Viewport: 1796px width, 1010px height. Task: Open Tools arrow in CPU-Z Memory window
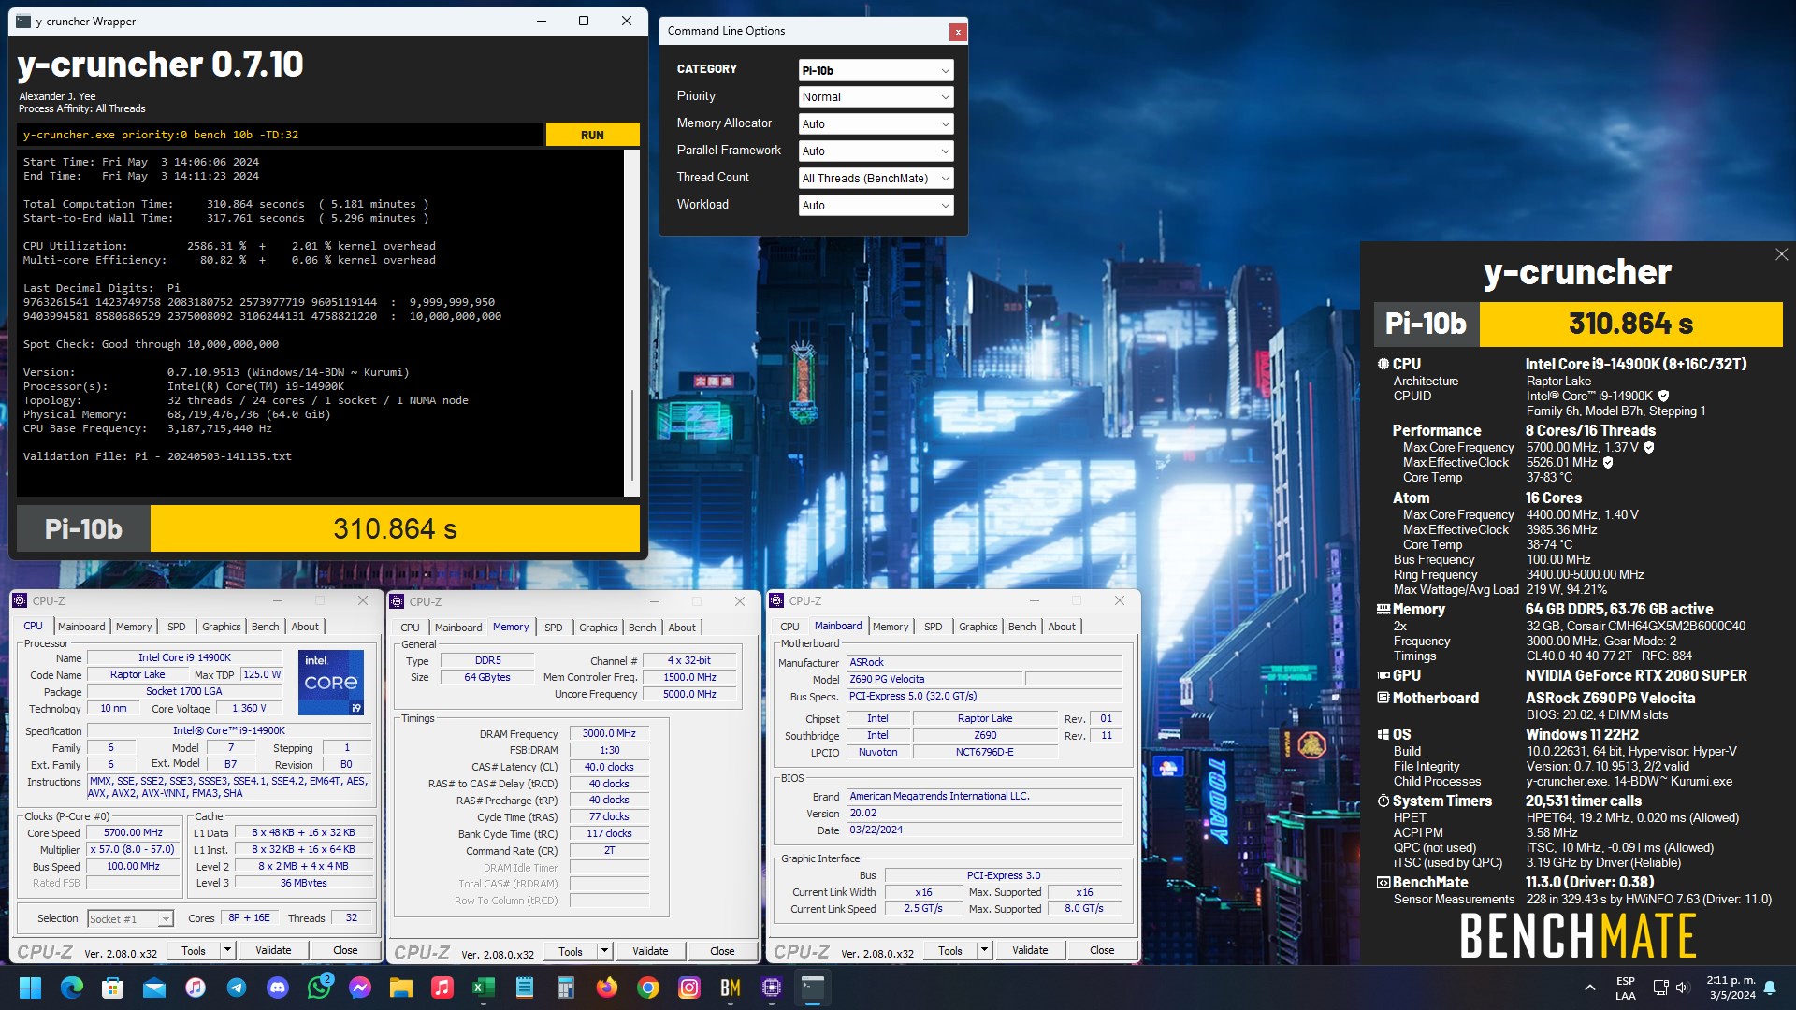click(605, 951)
